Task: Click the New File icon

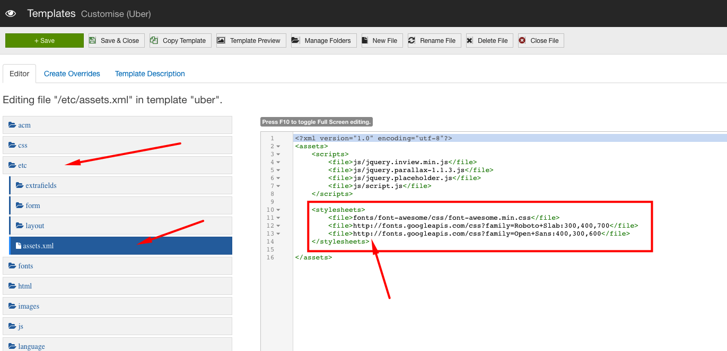Action: coord(366,41)
